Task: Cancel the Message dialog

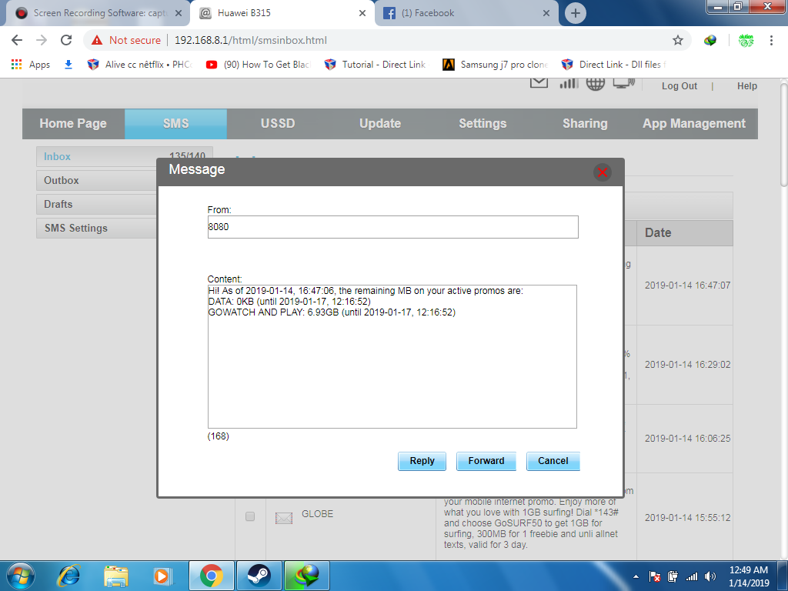Action: pyautogui.click(x=553, y=461)
